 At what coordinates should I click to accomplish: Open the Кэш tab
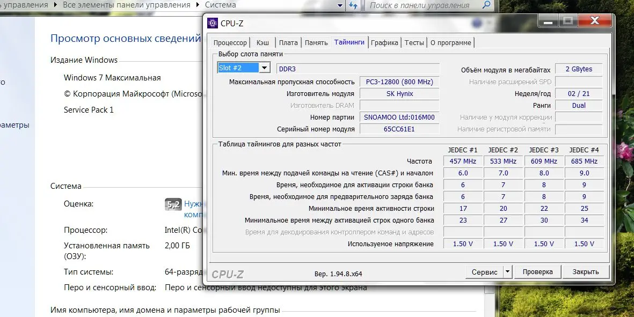click(x=263, y=42)
